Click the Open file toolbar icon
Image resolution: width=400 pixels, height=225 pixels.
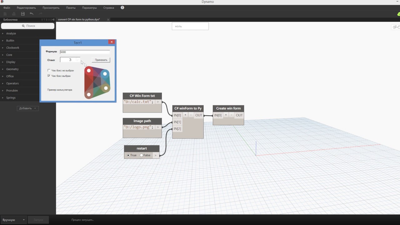(14, 14)
